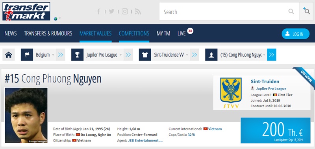Click double arrow after Jupiler Pro League

click(x=128, y=55)
